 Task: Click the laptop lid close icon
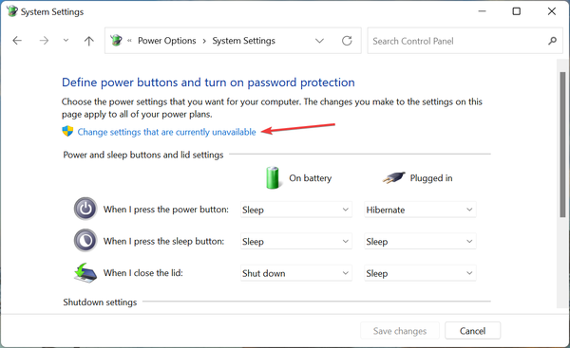(x=85, y=273)
